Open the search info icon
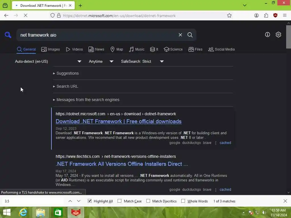 point(267,35)
